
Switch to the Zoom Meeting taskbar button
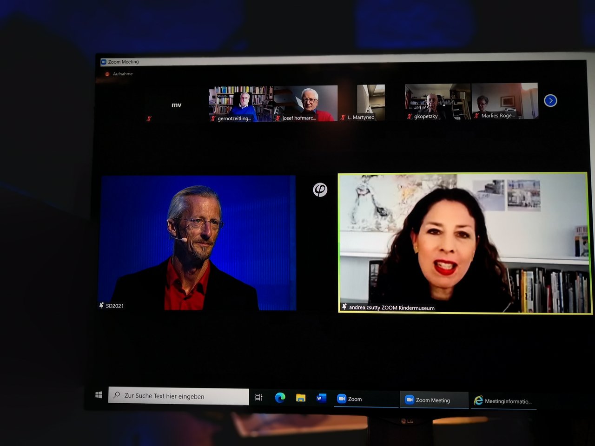pos(434,400)
